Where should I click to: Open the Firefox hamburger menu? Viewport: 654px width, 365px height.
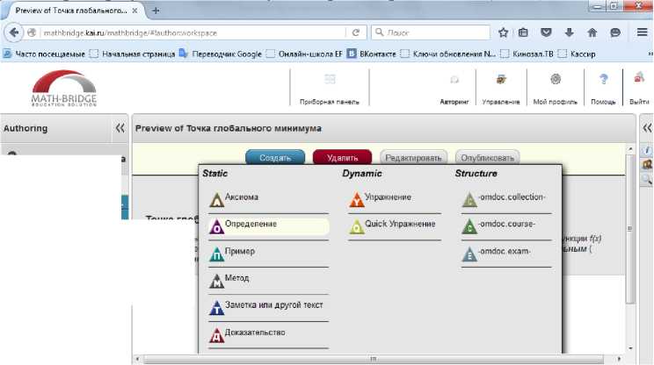(x=642, y=32)
